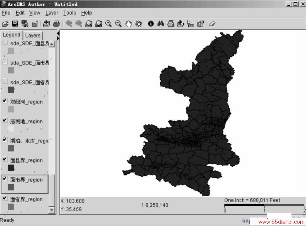Switch to the Layers tab
306x226 pixels.
33,35
